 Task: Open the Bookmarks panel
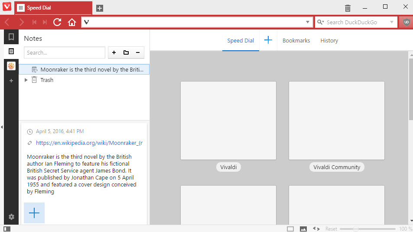pyautogui.click(x=11, y=37)
